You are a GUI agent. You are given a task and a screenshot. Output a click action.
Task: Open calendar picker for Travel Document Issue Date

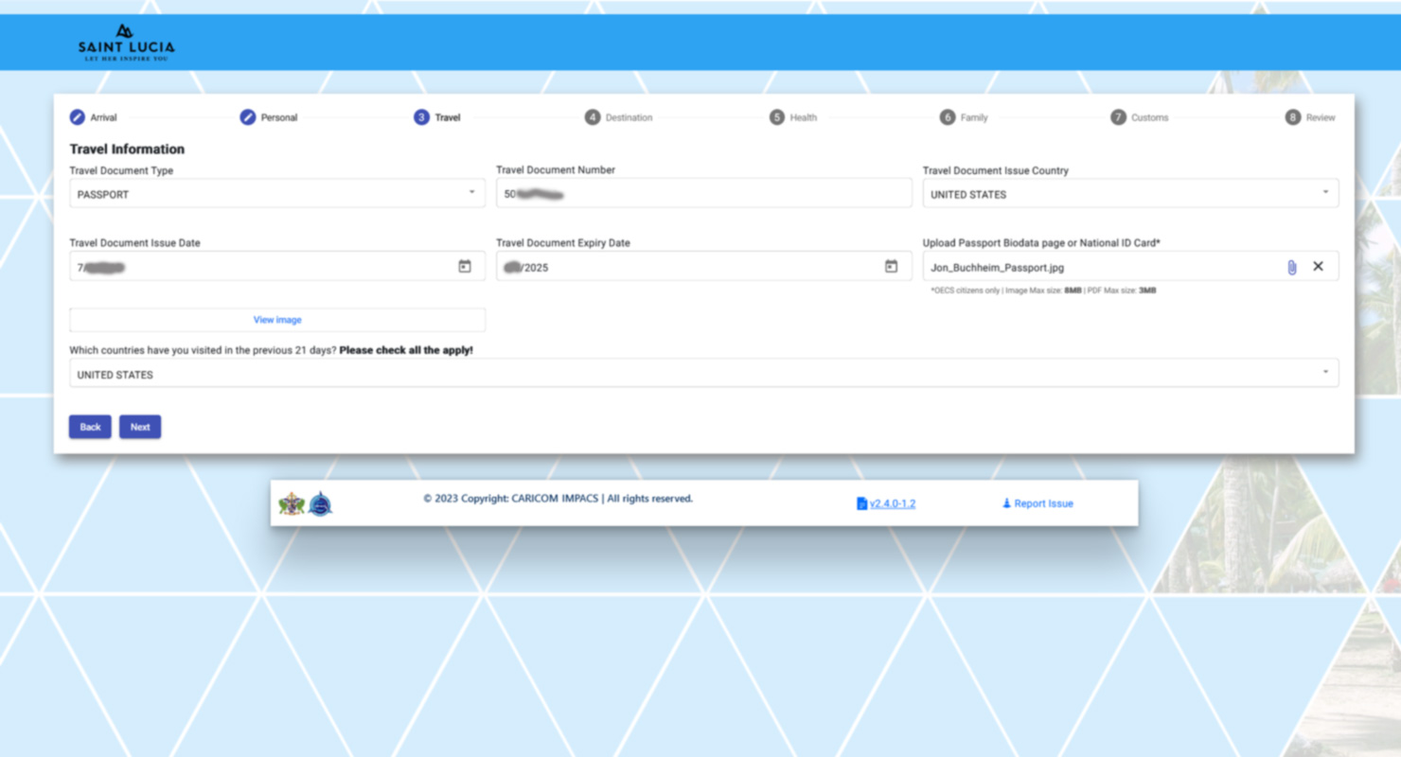pos(465,267)
